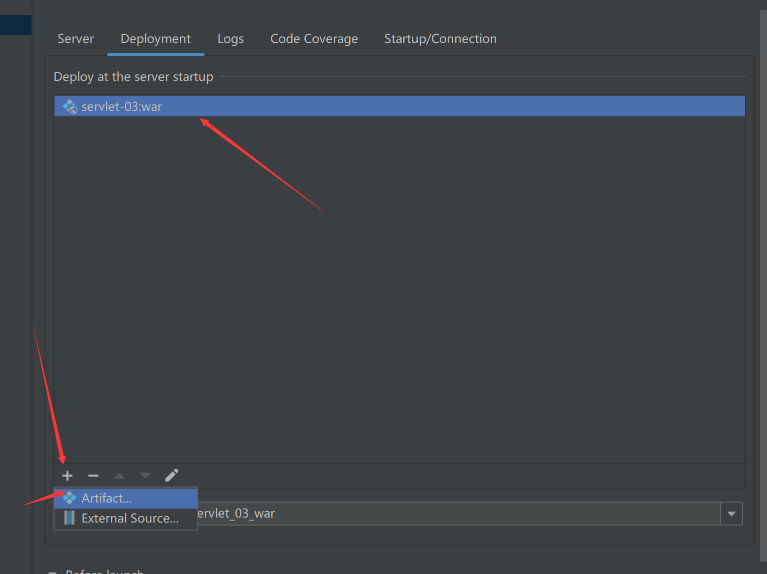Move artifact up with up arrow

click(119, 476)
